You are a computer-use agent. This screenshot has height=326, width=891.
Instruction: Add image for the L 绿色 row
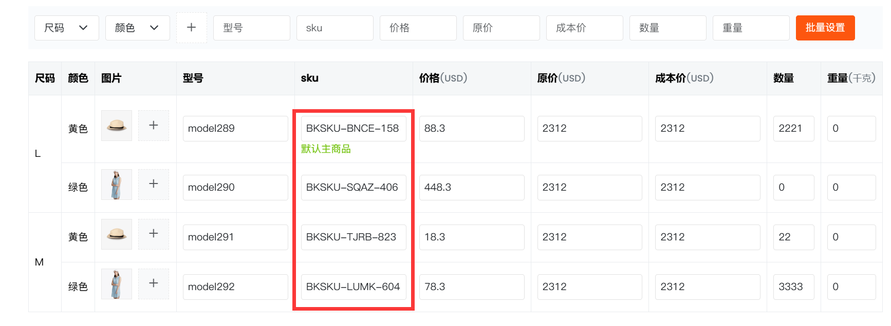(154, 184)
